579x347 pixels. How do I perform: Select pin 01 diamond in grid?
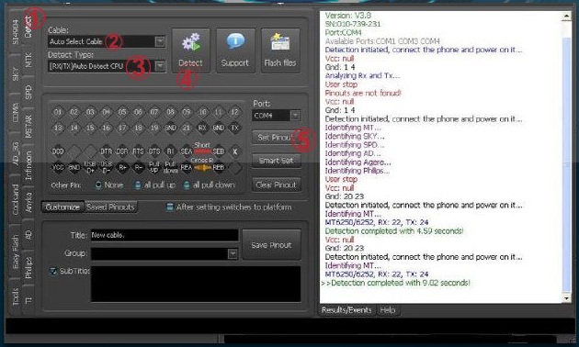(x=58, y=112)
